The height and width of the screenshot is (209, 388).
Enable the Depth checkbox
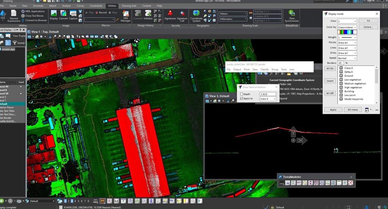[242, 94]
